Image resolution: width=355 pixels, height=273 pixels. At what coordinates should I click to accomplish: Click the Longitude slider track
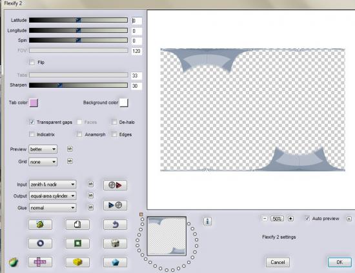pyautogui.click(x=78, y=30)
